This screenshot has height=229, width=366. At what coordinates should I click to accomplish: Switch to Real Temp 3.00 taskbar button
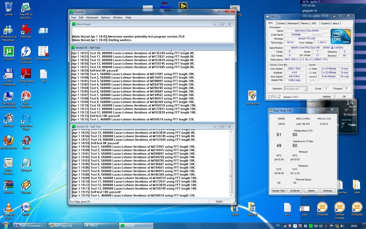(x=66, y=226)
